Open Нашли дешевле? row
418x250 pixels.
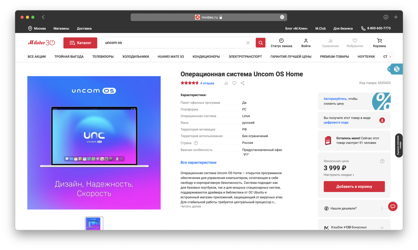pos(354,208)
